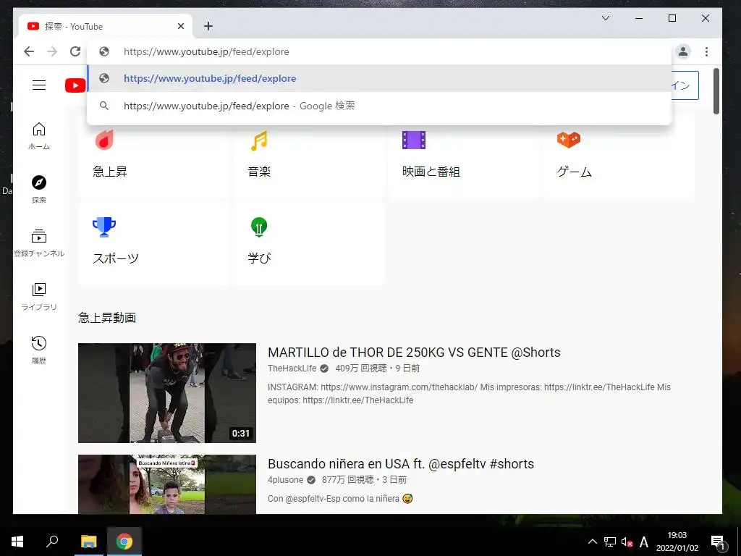Choose the Google 検索 suggestion row

coord(379,106)
